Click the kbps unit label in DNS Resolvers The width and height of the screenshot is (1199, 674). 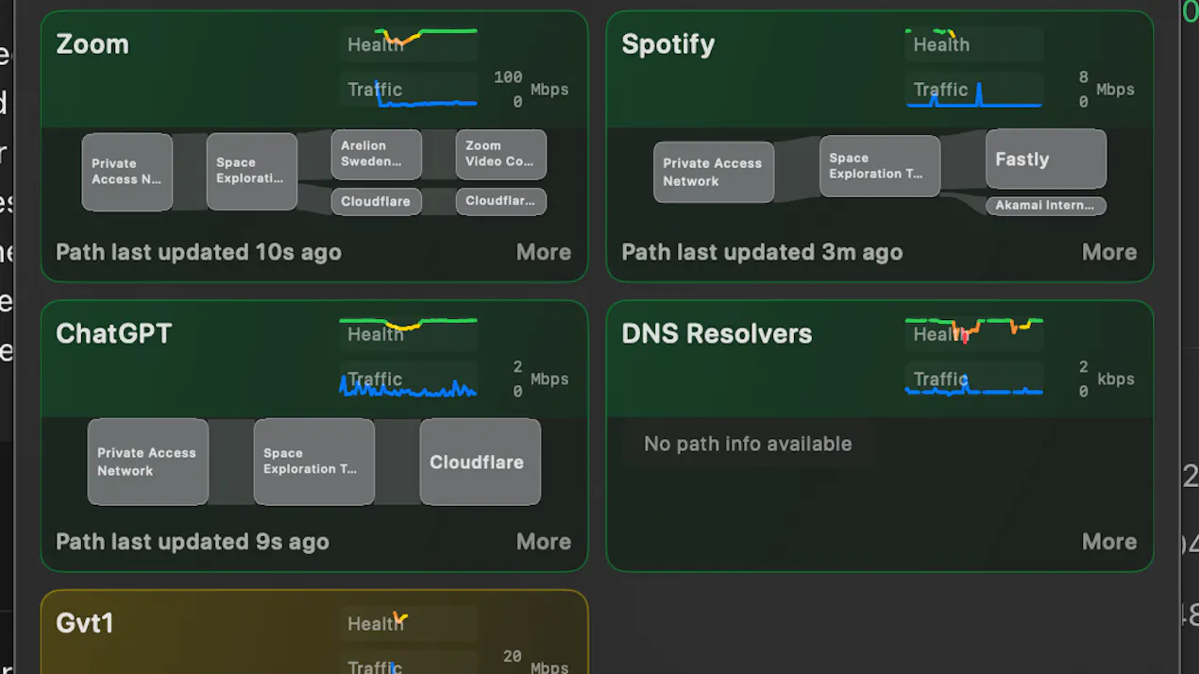click(x=1115, y=379)
